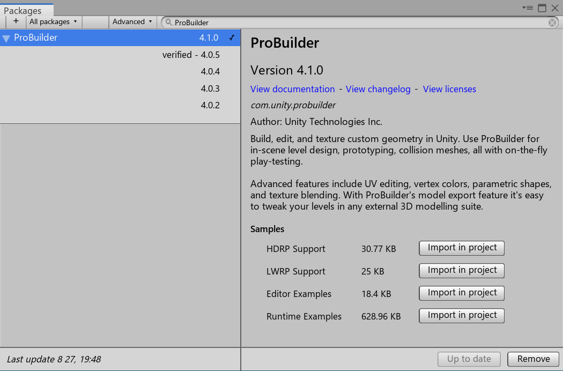The image size is (563, 371).
Task: Open the All packages dropdown
Action: (x=54, y=21)
